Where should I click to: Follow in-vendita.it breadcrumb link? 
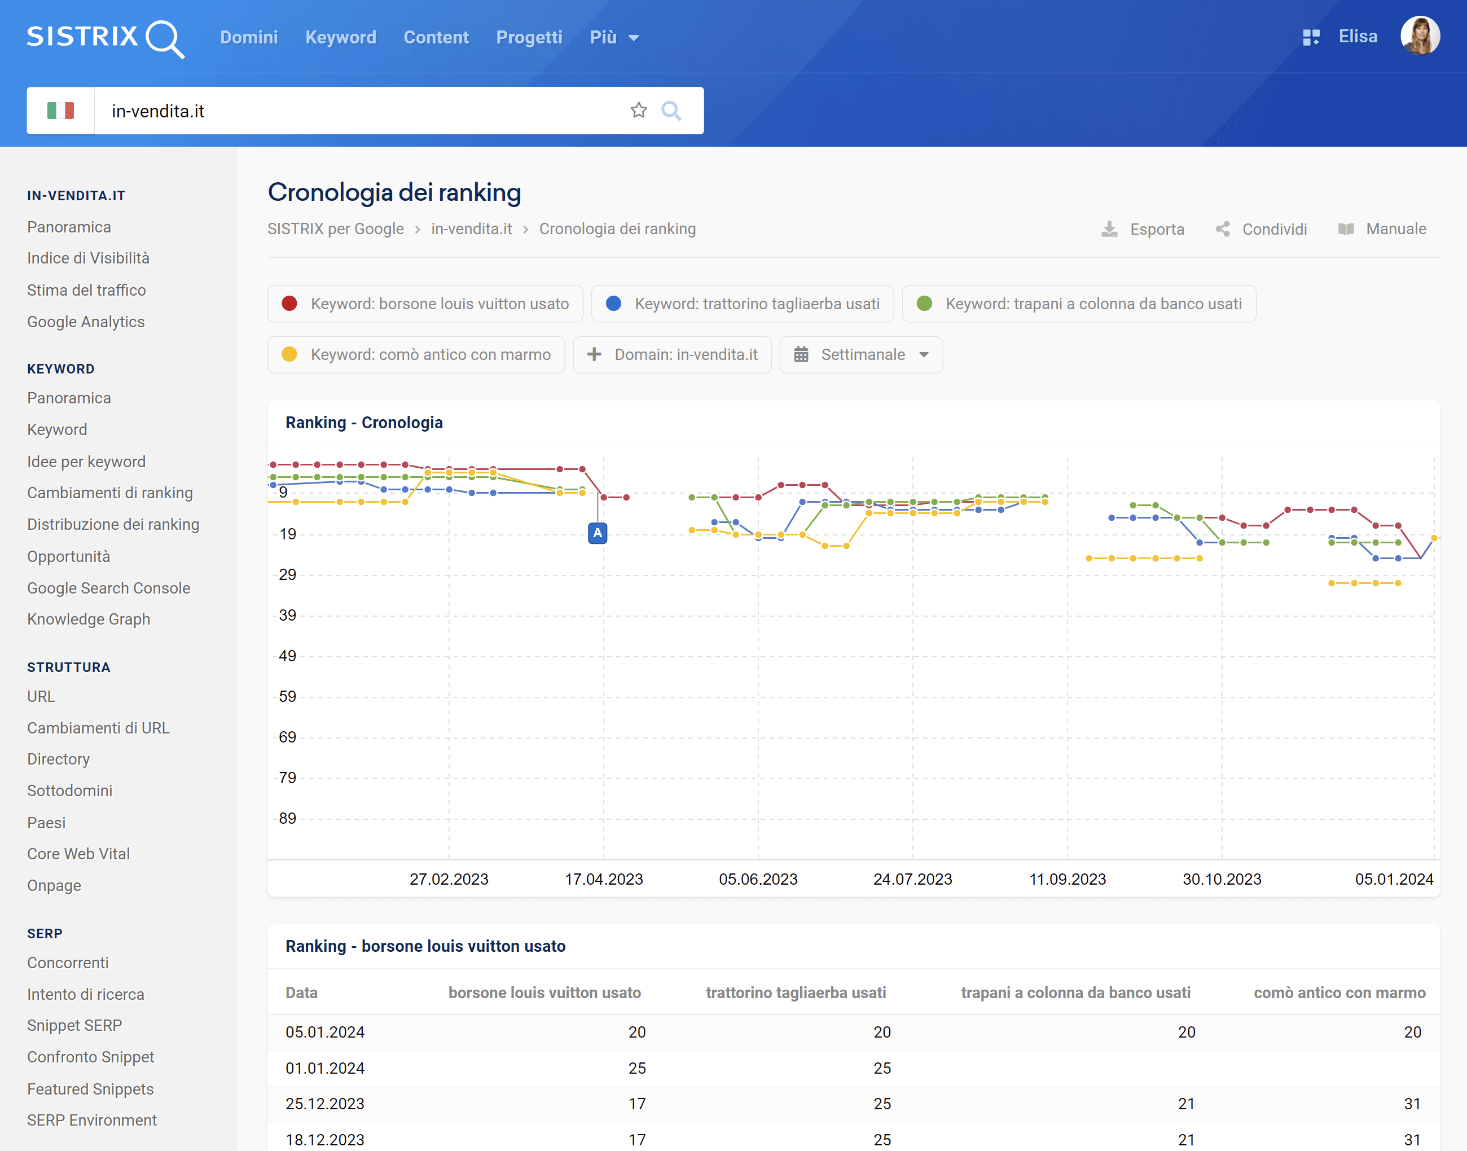click(x=471, y=229)
